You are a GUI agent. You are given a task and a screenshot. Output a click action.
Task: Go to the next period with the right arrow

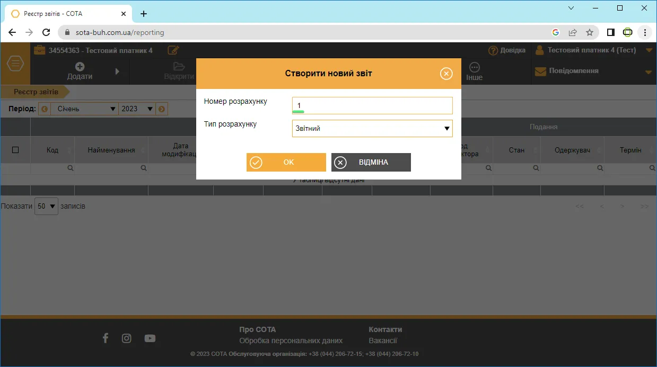162,109
